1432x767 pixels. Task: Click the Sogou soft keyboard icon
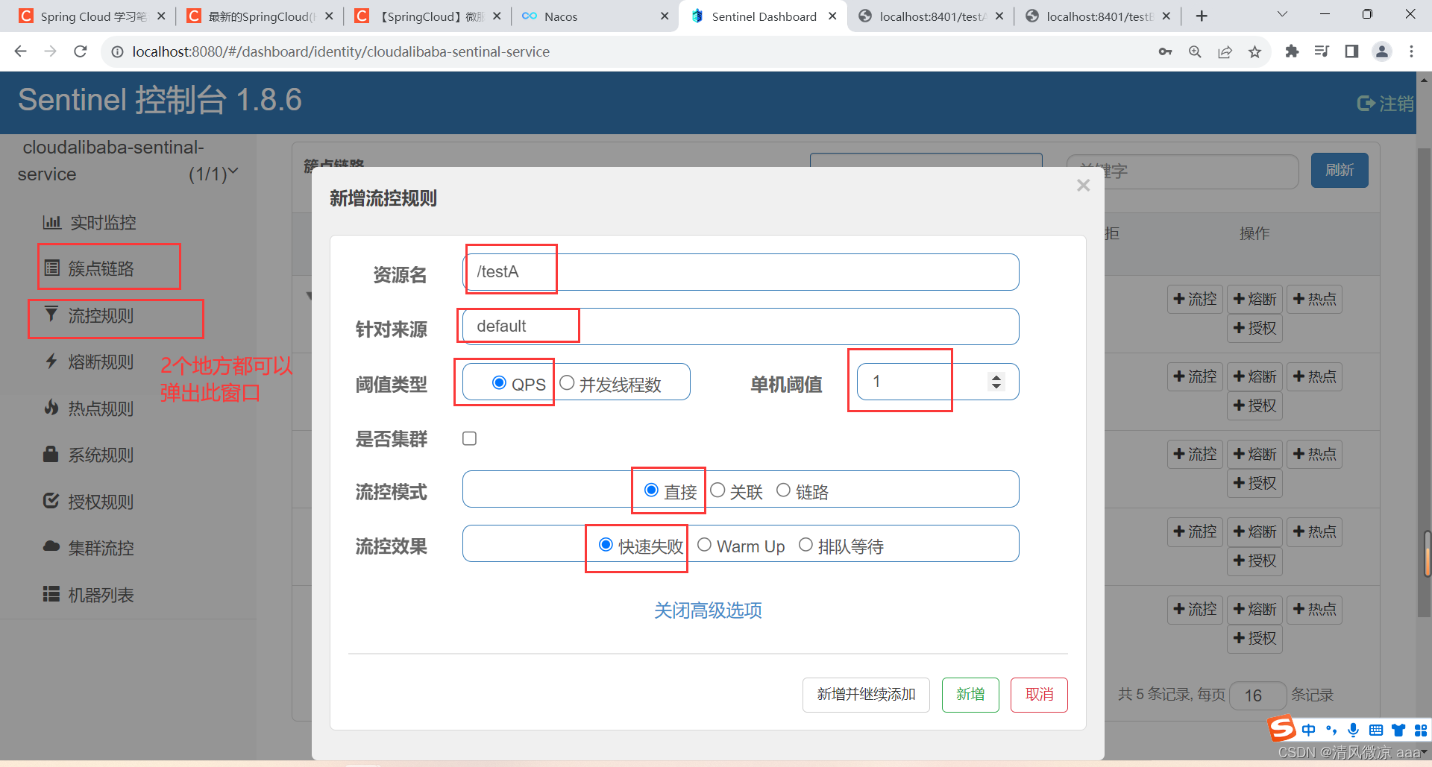pos(1376,730)
